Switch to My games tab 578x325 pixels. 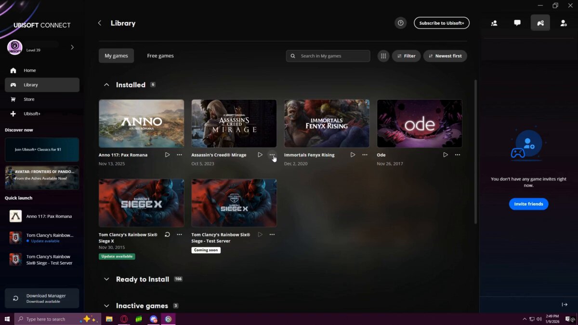click(x=117, y=56)
